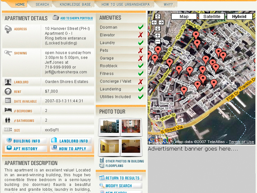Open building exterior photo thumbnail
Screen dimensions: 257x193
110,126
